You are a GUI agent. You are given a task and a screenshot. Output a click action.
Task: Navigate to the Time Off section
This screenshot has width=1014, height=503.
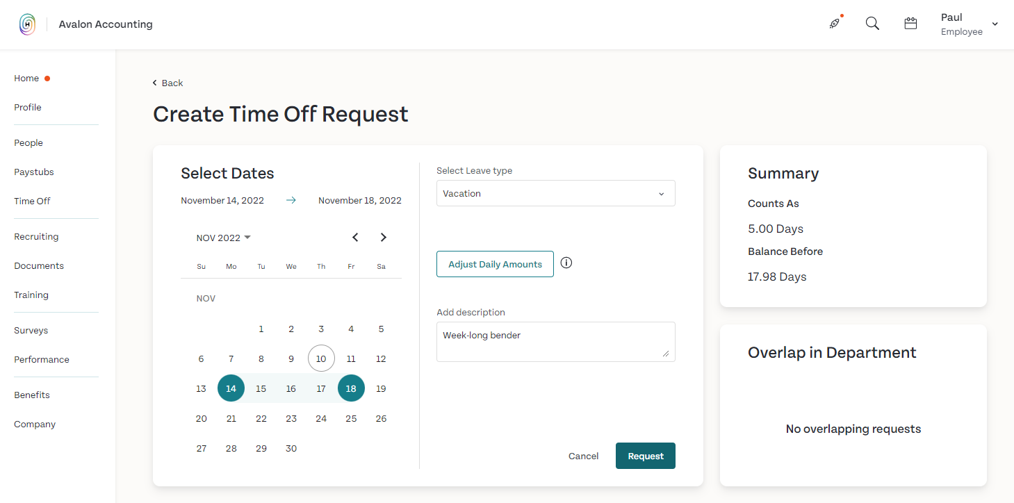coord(32,201)
